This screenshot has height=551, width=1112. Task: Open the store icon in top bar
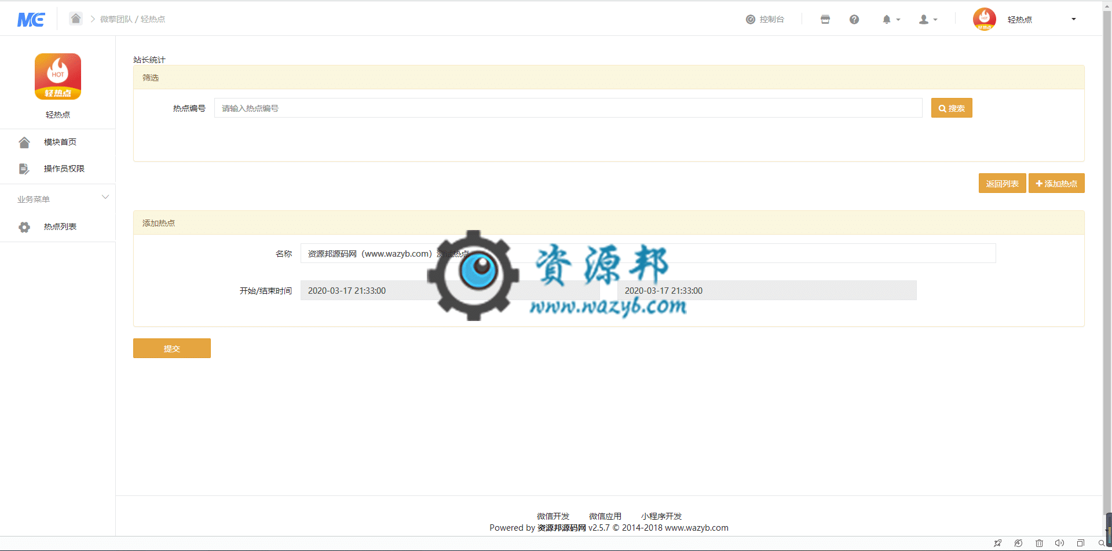(x=825, y=20)
